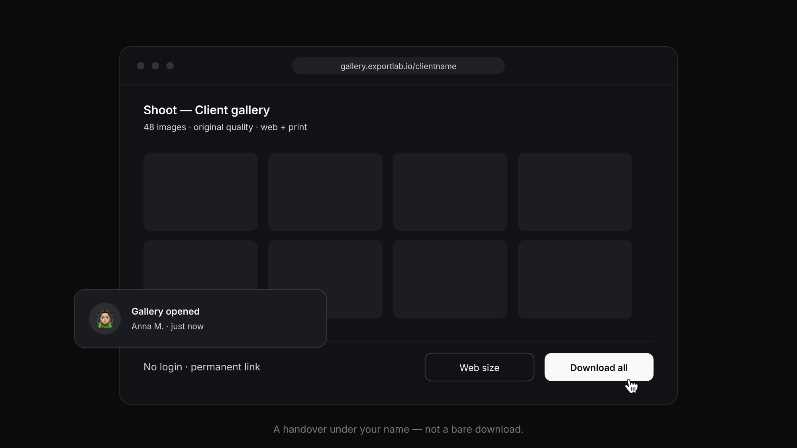Click caption 'A handover under your name'
This screenshot has width=797, height=448.
341,429
